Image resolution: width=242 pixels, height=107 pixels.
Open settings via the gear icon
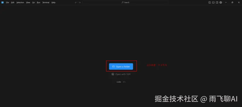(221, 2)
